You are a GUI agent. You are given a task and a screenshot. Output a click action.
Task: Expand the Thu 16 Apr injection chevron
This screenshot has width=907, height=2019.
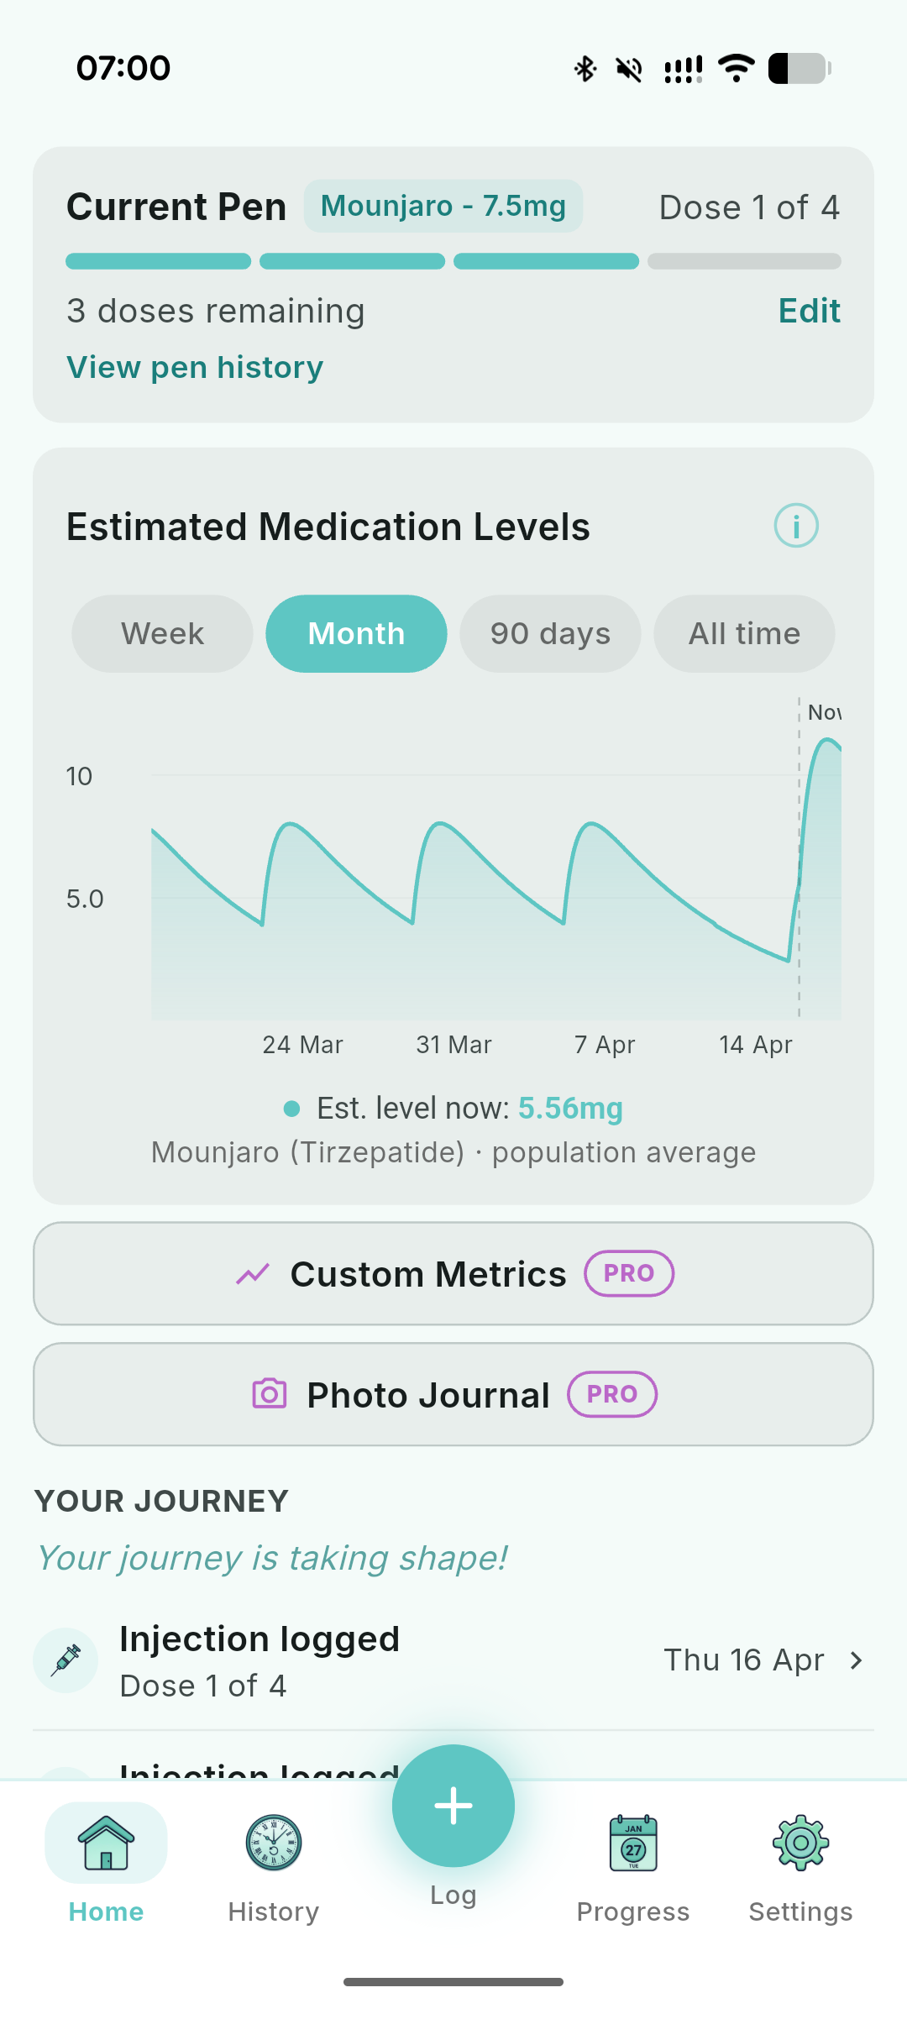(856, 1660)
